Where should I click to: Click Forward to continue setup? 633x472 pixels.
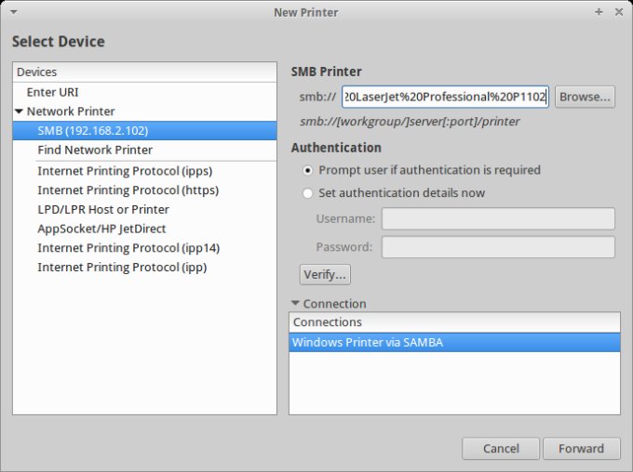tap(581, 449)
